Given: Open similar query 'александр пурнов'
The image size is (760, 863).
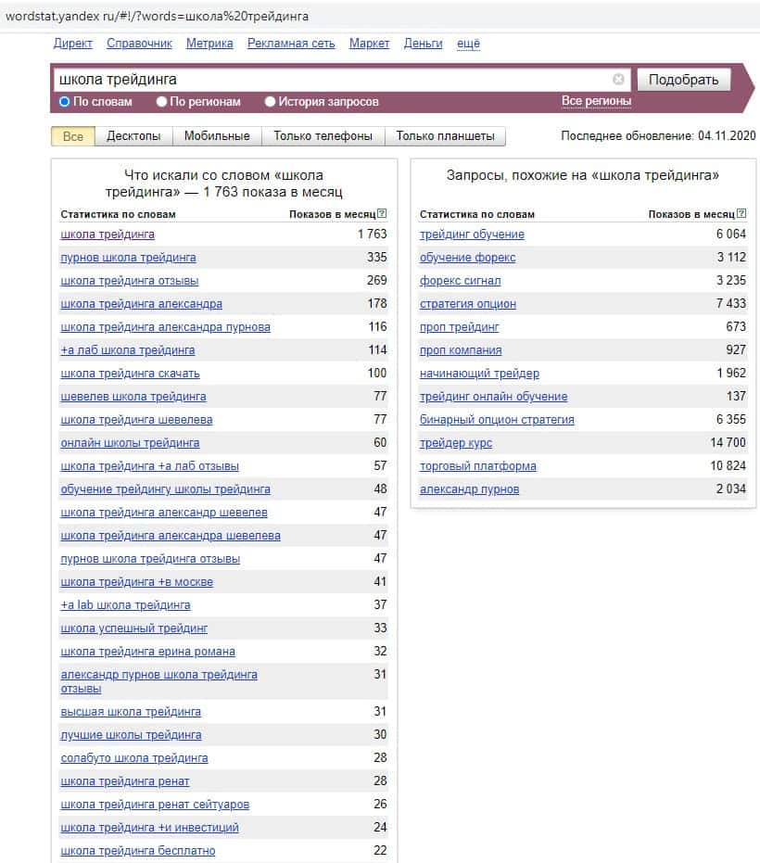Looking at the screenshot, I should [469, 489].
